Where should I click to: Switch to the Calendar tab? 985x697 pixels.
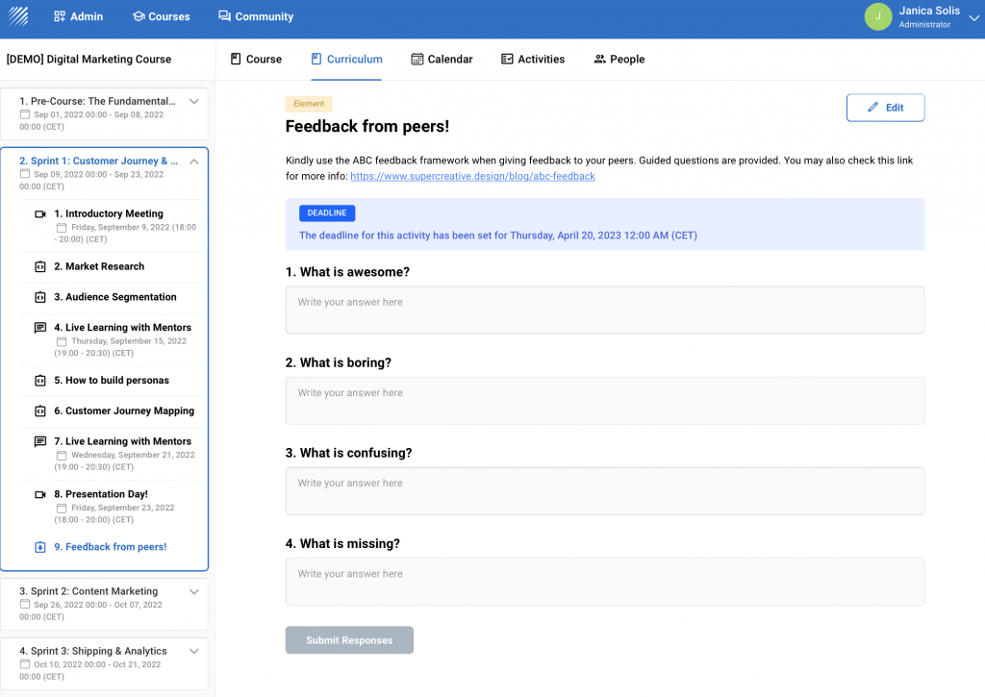coord(442,60)
